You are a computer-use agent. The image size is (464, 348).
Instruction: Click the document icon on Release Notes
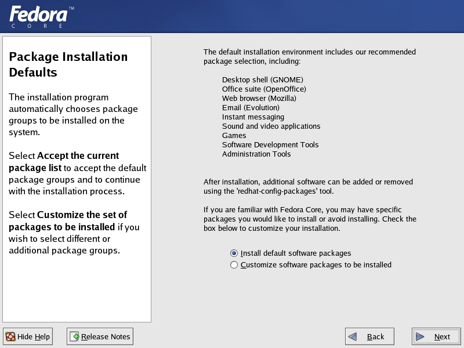[x=75, y=337]
